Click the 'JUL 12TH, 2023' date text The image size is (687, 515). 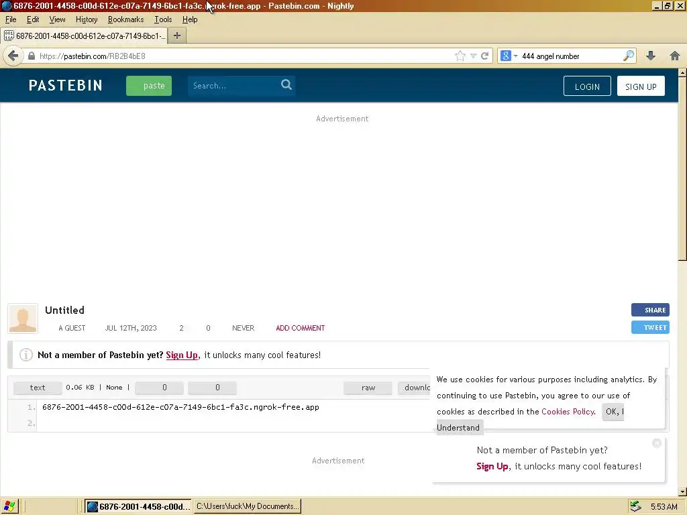131,328
